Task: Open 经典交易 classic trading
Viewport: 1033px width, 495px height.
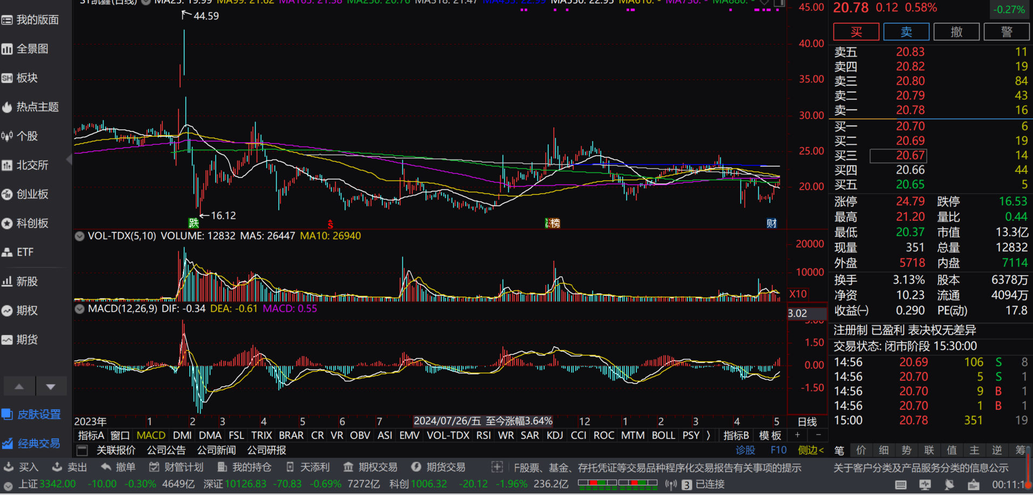Action: [31, 443]
